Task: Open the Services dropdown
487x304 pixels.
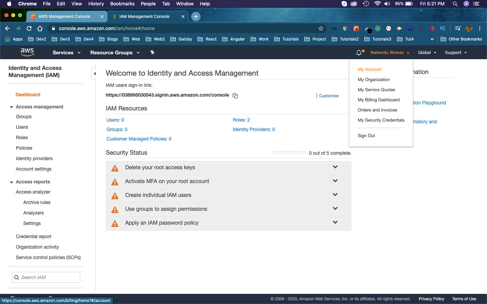Action: pos(67,52)
